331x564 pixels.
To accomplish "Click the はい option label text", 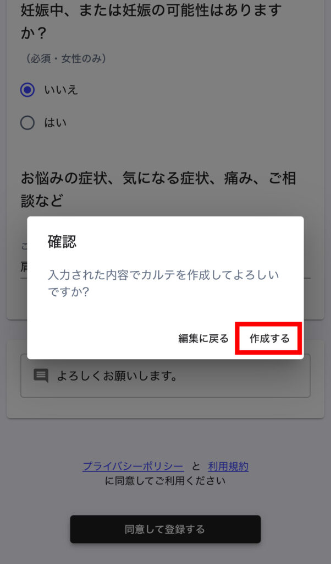I will [56, 123].
